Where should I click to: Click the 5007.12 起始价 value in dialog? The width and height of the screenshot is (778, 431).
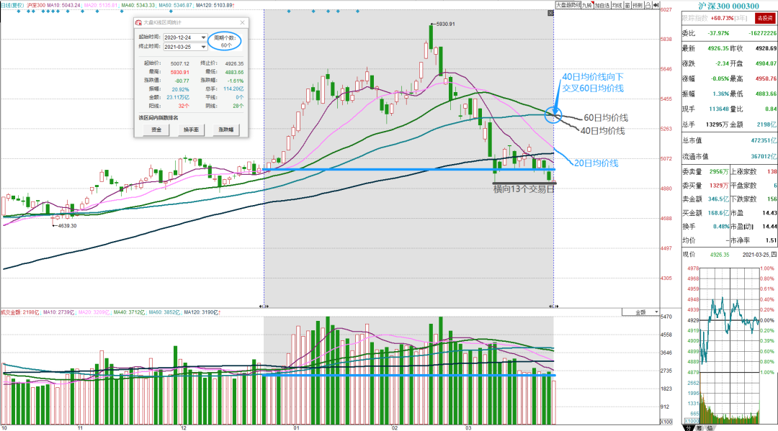(179, 63)
